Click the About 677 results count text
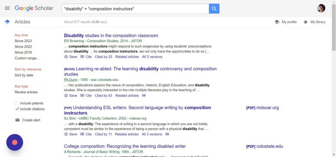Screen dimensions: 336x157 85,22
